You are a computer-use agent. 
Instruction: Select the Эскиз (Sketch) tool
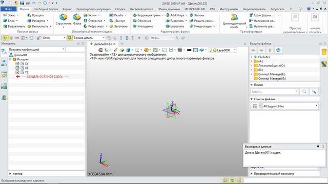9,15
